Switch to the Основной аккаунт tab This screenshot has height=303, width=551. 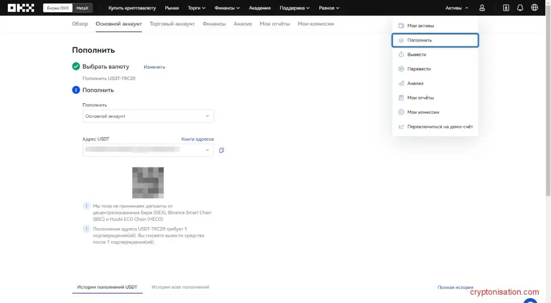click(119, 24)
